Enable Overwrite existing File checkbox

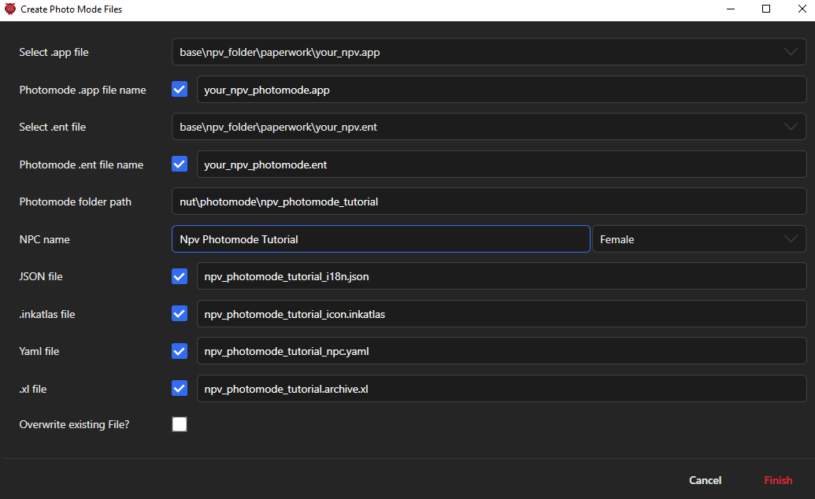(x=180, y=424)
